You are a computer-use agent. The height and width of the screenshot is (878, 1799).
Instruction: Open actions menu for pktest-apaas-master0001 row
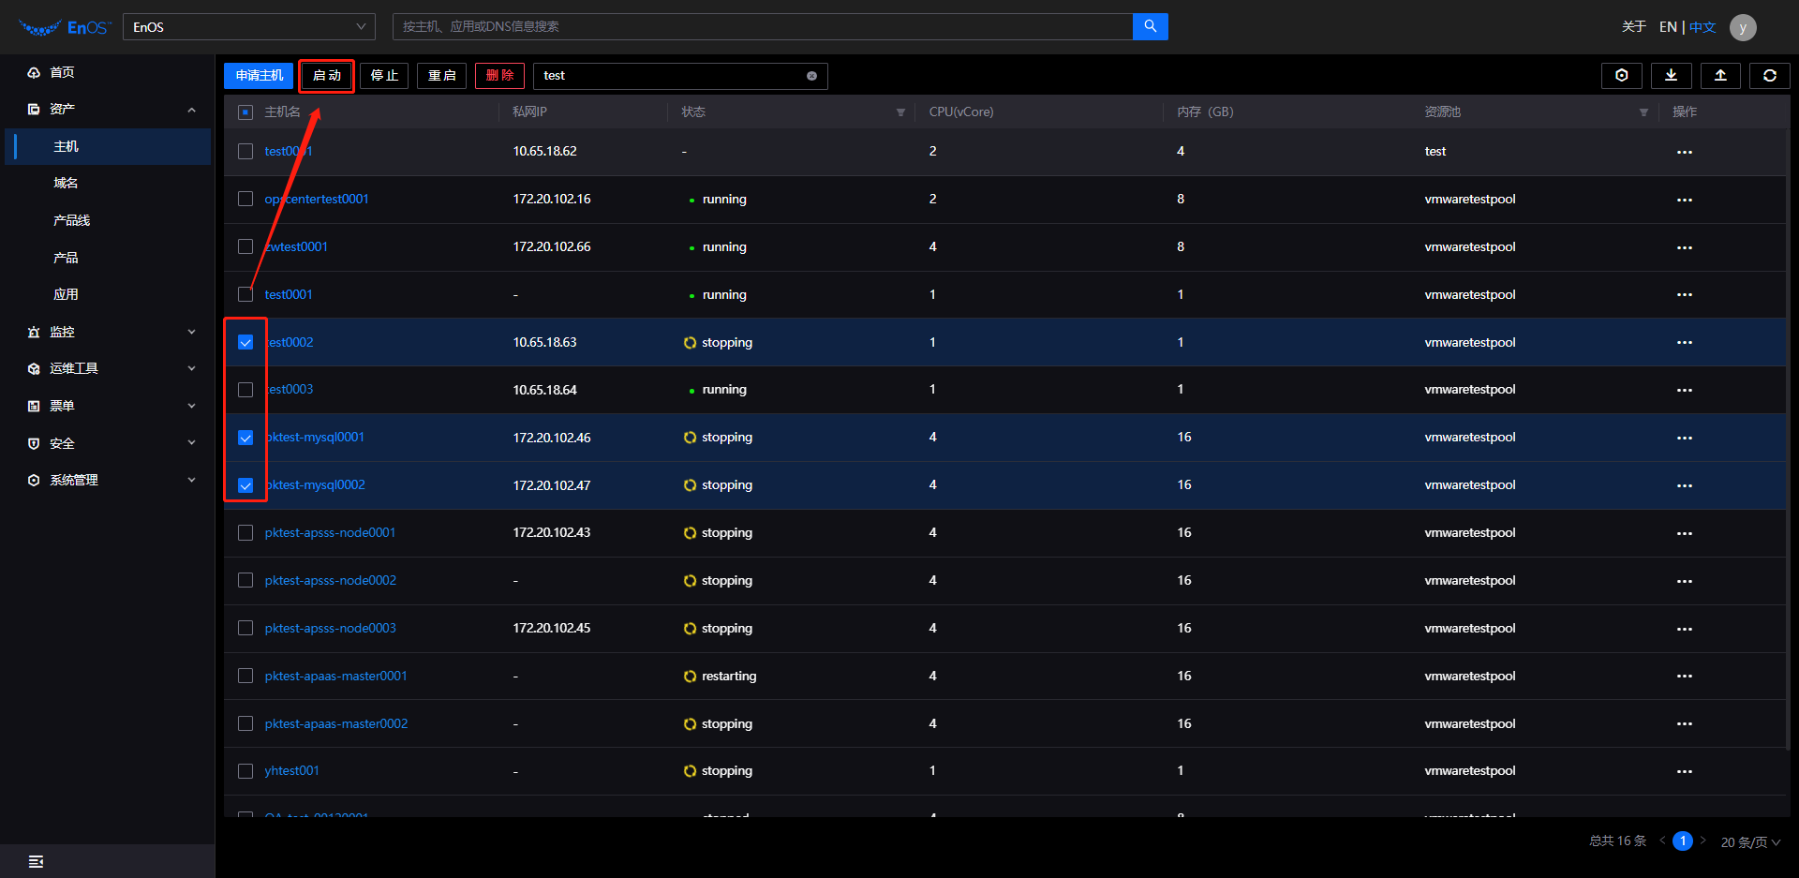[x=1684, y=676]
